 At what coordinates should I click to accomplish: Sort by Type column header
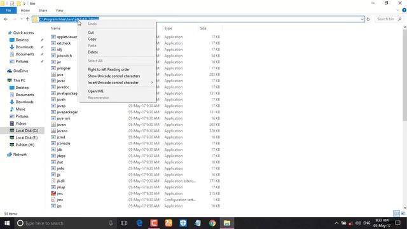[x=168, y=28]
